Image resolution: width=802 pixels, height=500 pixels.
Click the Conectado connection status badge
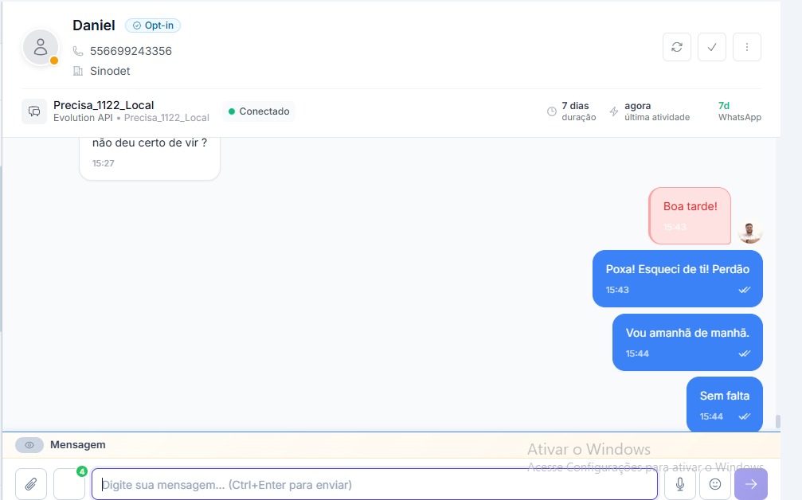(x=259, y=111)
